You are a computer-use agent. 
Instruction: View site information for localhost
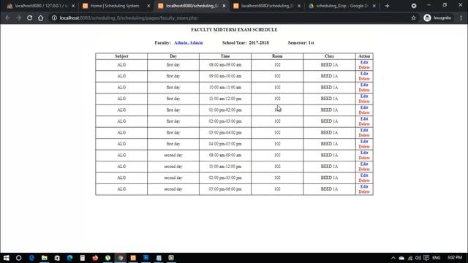click(54, 18)
